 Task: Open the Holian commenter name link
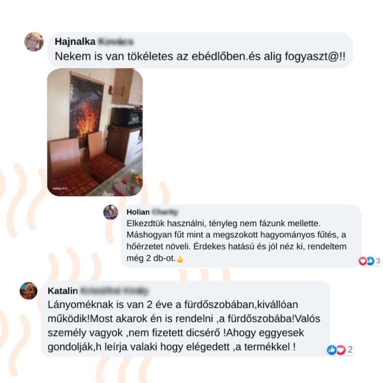(x=138, y=212)
